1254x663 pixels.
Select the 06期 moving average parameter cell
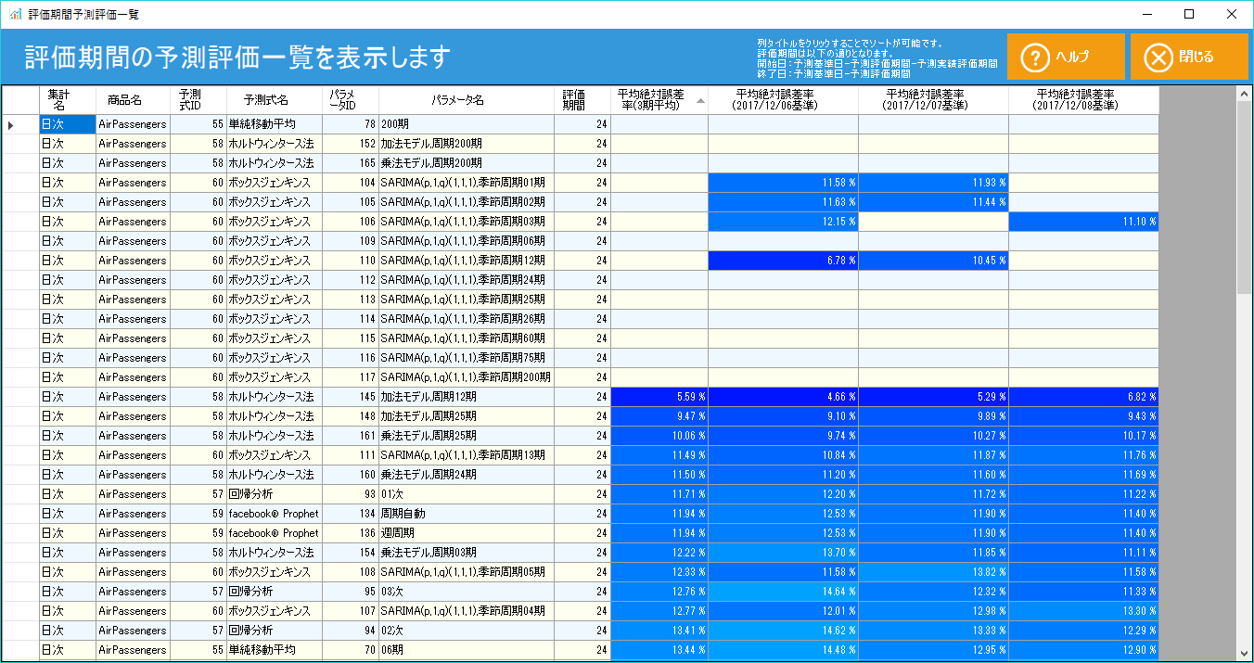pos(467,650)
